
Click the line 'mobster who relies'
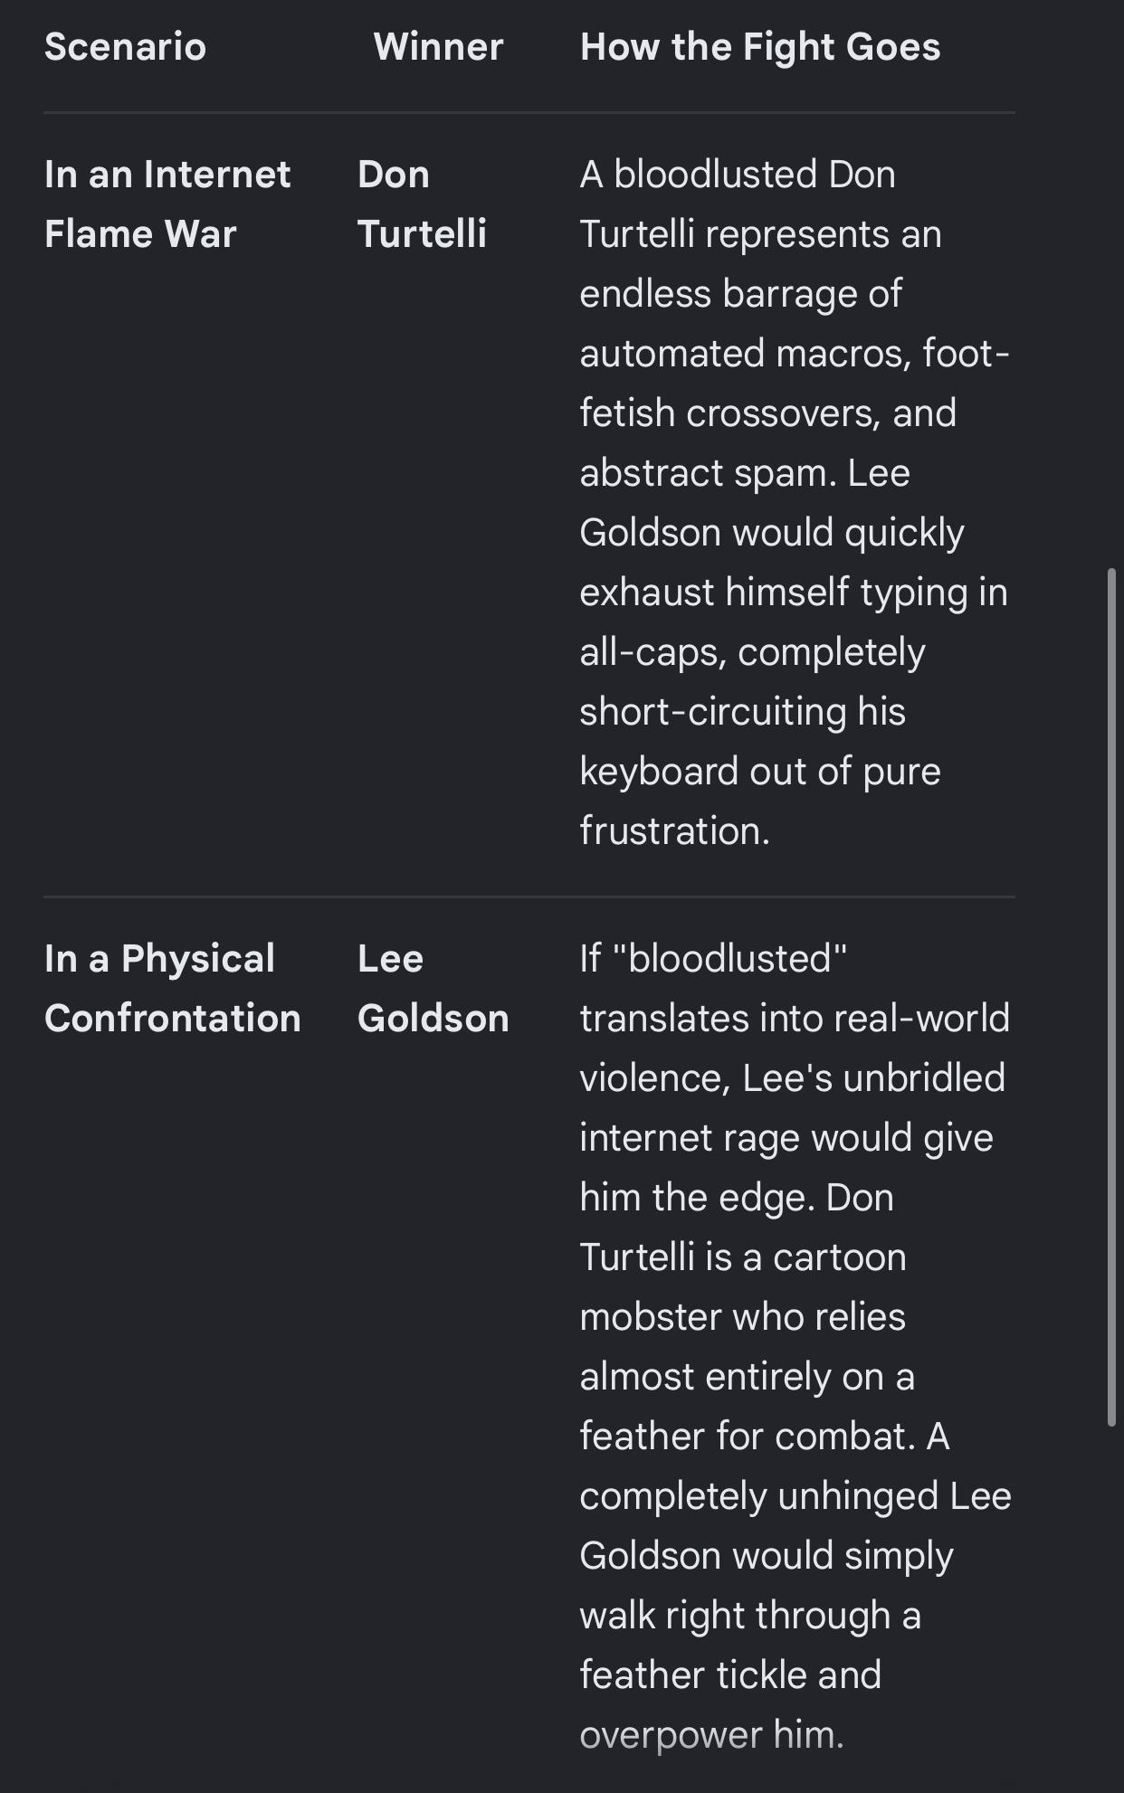coord(742,1317)
